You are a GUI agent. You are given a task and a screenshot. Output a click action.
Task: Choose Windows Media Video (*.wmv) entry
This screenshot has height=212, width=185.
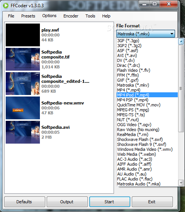tap(147, 149)
